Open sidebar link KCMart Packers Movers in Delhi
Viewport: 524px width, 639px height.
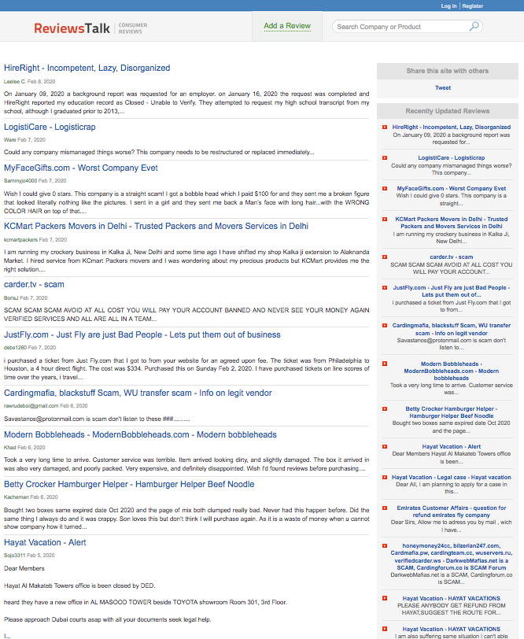[452, 223]
